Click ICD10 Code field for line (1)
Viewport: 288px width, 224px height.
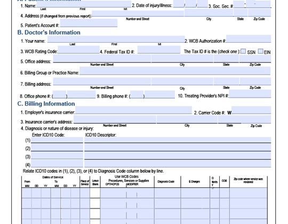[57, 140]
